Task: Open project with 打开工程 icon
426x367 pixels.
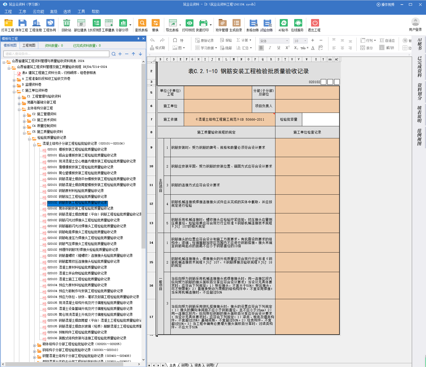Action: pyautogui.click(x=8, y=25)
